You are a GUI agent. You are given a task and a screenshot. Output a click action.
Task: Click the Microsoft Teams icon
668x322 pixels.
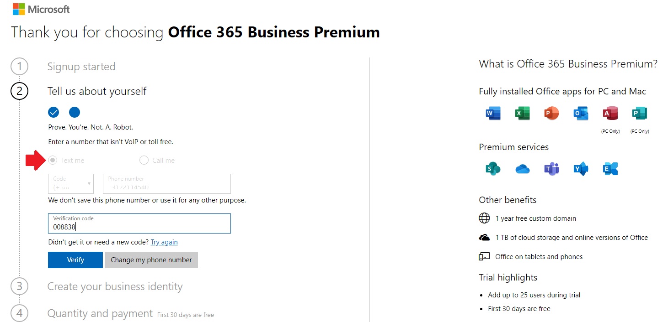point(551,169)
